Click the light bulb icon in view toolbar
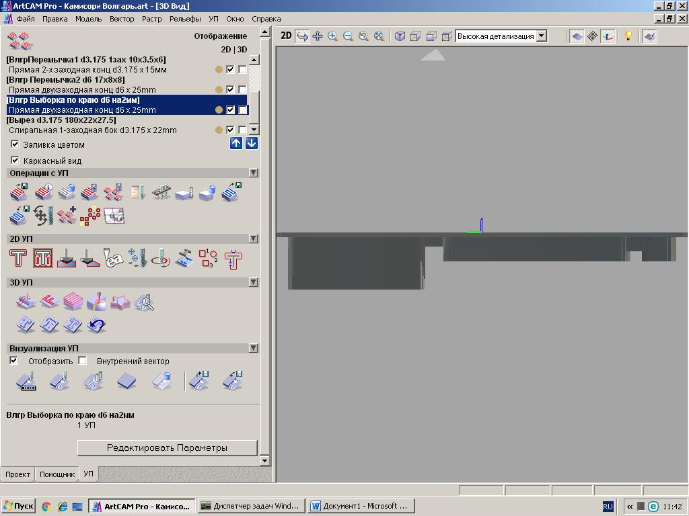The width and height of the screenshot is (689, 516). pos(628,36)
